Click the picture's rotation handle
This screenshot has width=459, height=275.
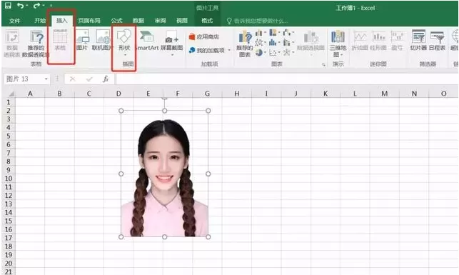click(x=164, y=98)
